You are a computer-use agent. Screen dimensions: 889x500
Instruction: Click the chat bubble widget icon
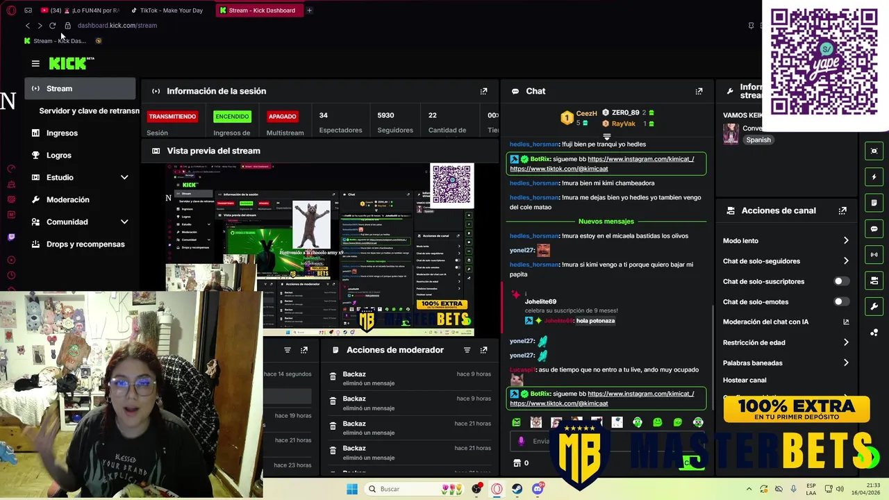(x=874, y=228)
